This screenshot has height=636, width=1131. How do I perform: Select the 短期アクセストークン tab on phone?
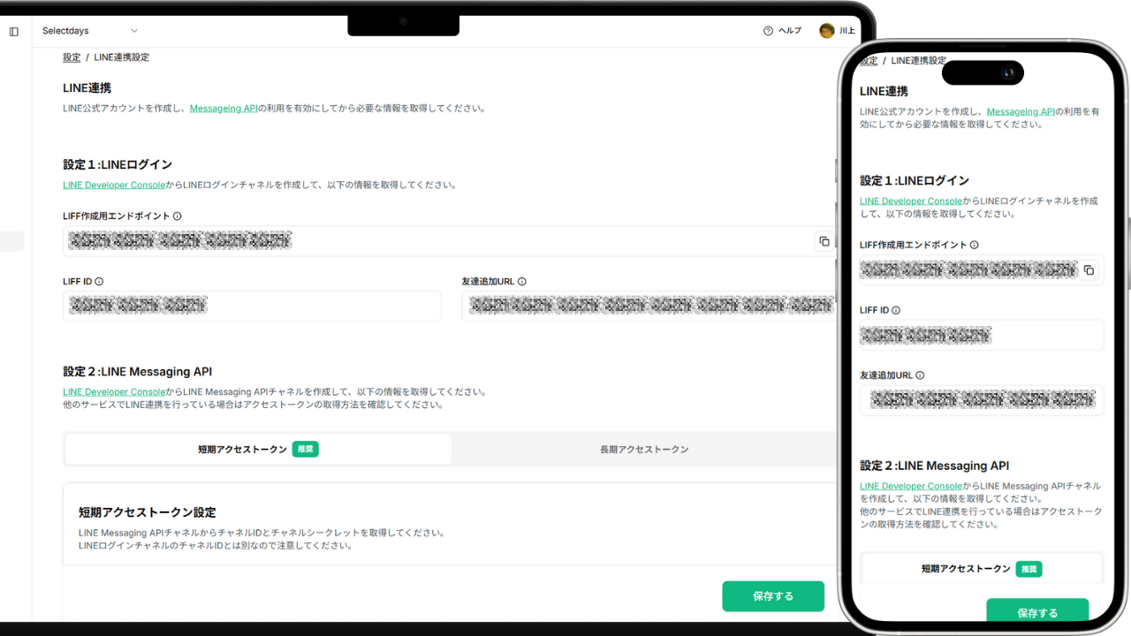point(982,569)
